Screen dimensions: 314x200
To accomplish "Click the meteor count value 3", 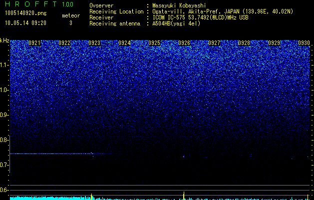I will point(71,23).
